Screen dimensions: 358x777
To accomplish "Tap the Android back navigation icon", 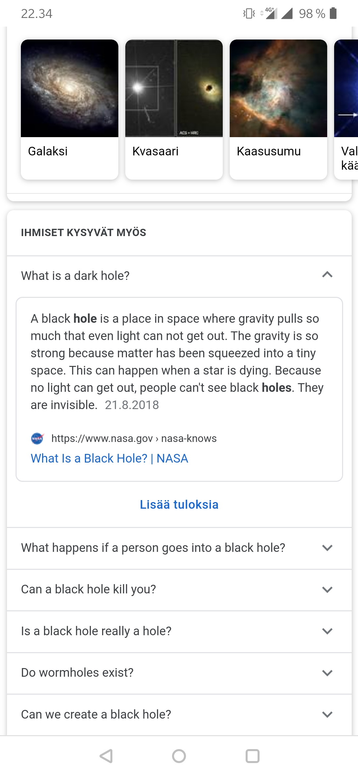I will [x=106, y=756].
